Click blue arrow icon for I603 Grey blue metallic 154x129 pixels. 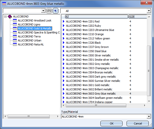pyautogui.click(x=64, y=94)
